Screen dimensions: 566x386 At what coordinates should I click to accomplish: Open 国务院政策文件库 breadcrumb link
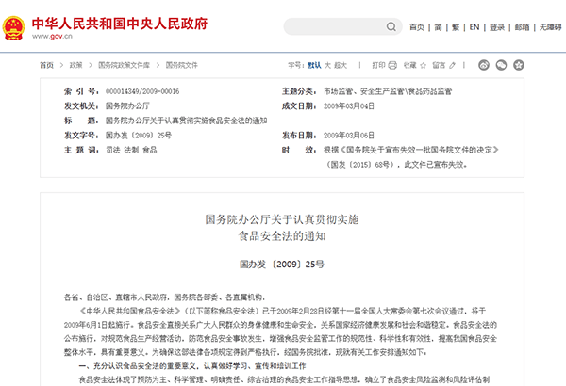pyautogui.click(x=124, y=66)
